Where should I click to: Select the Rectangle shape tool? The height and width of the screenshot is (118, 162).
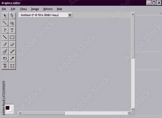click(12, 37)
